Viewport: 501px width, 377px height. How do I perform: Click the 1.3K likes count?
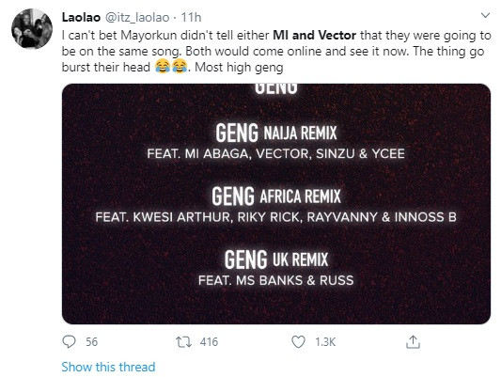coord(325,342)
